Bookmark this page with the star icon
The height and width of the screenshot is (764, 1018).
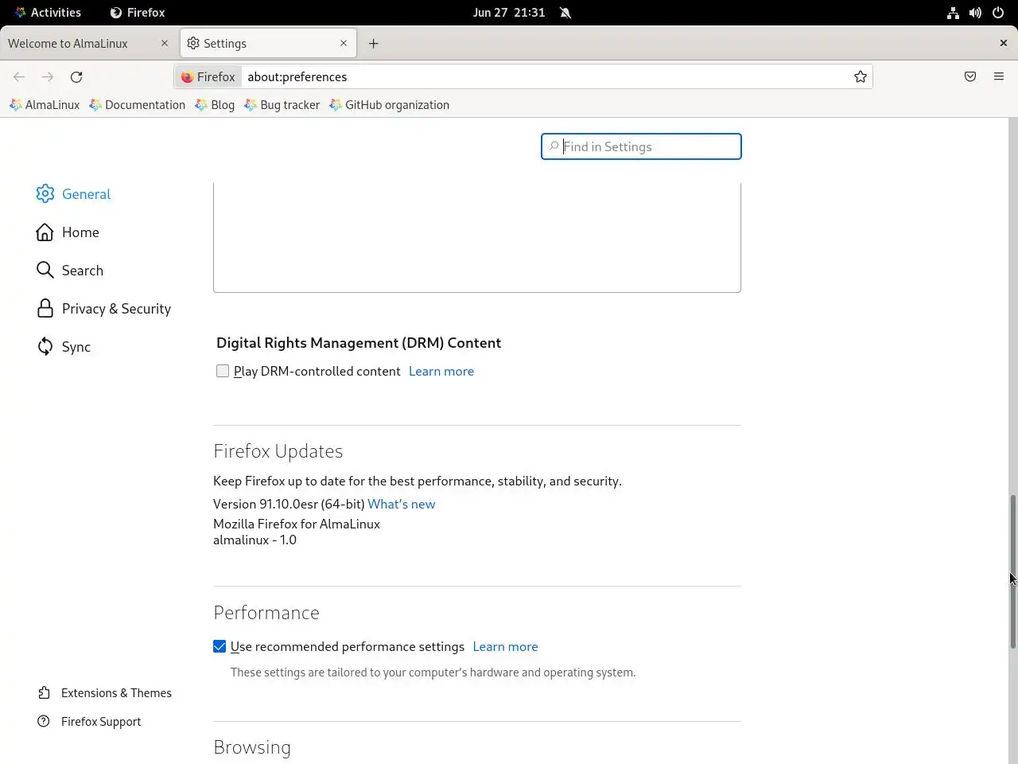coord(861,77)
